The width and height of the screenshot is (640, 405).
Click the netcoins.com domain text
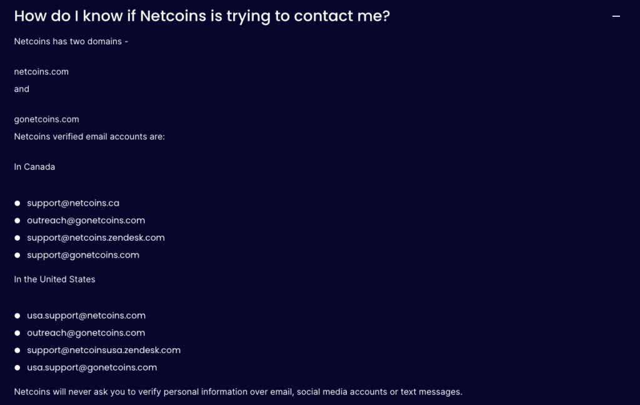(41, 72)
